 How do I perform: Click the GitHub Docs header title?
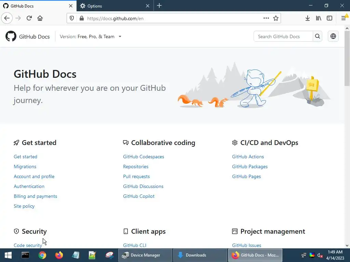point(35,37)
